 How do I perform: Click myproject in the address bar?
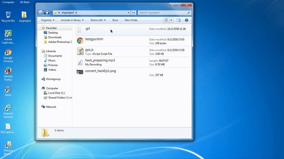click(x=67, y=13)
